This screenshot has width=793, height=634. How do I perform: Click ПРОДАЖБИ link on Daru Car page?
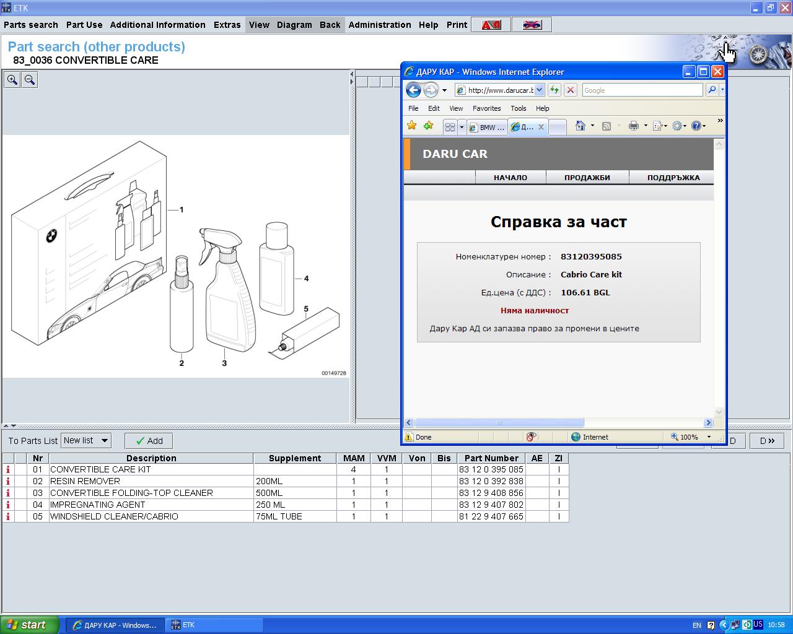[587, 178]
